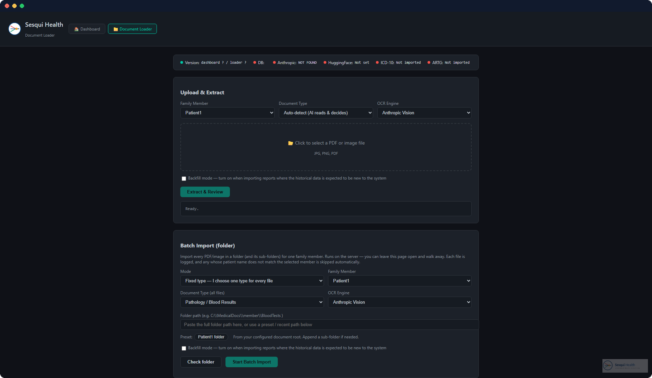Click the Sesqui Health logo icon

(x=15, y=29)
